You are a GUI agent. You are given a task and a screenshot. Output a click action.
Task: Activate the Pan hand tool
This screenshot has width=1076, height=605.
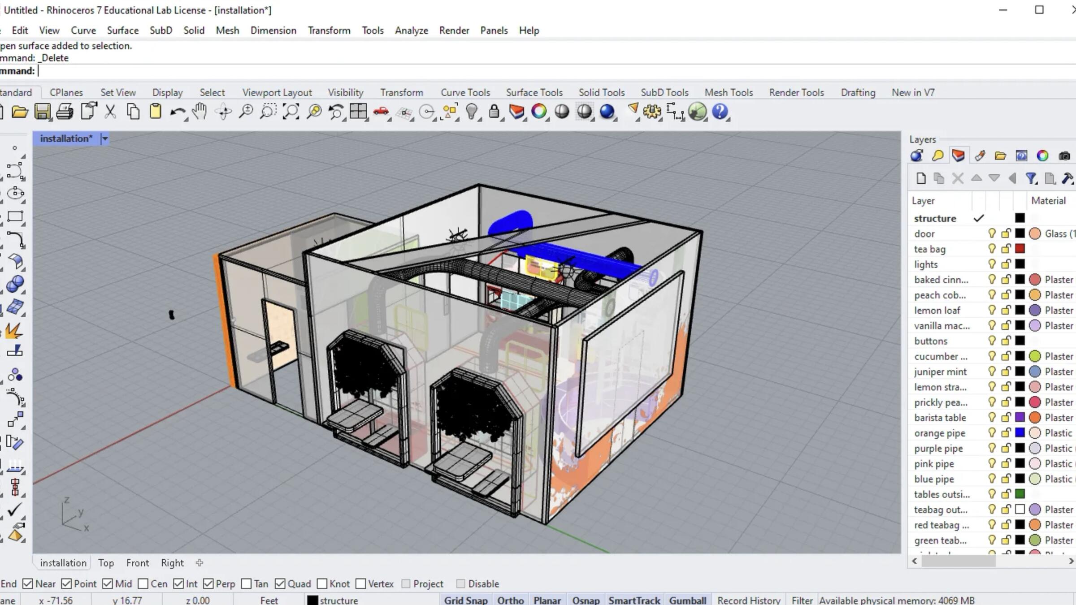(200, 111)
